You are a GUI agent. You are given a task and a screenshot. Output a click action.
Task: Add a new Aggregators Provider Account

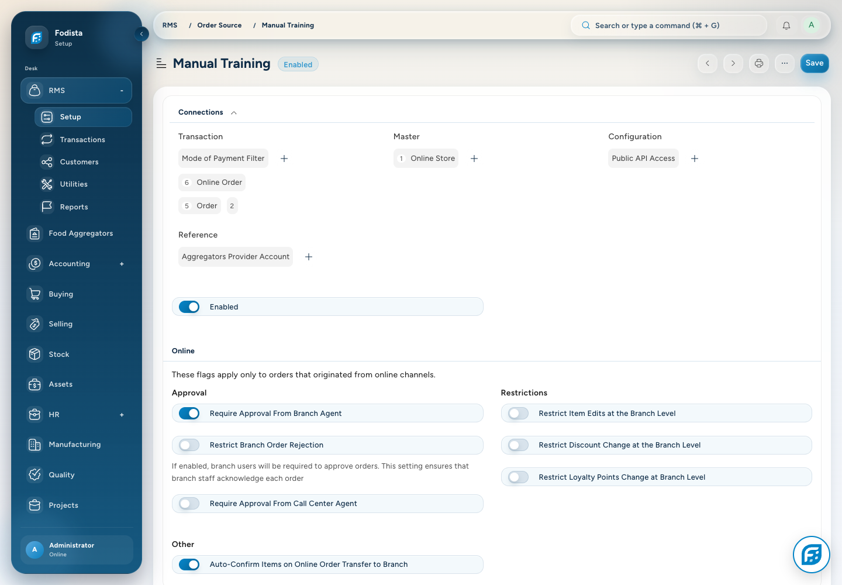click(309, 257)
